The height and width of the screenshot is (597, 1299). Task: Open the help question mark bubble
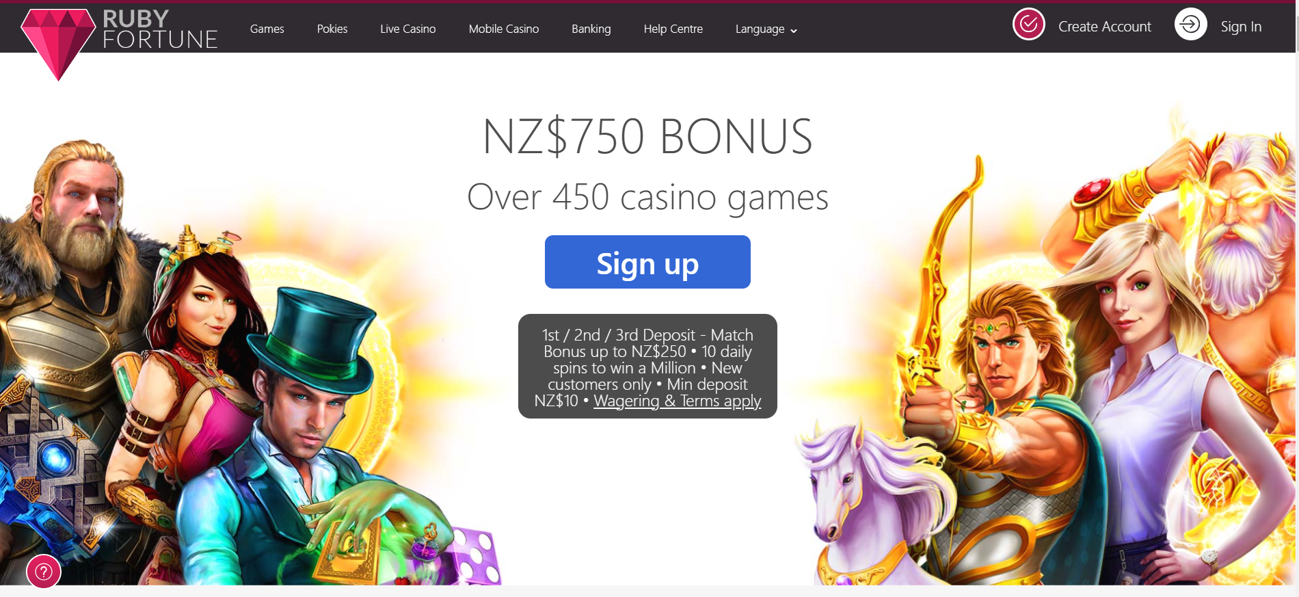click(x=44, y=571)
